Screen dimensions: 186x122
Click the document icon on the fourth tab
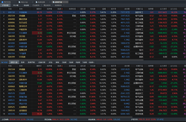(x=54, y=2)
